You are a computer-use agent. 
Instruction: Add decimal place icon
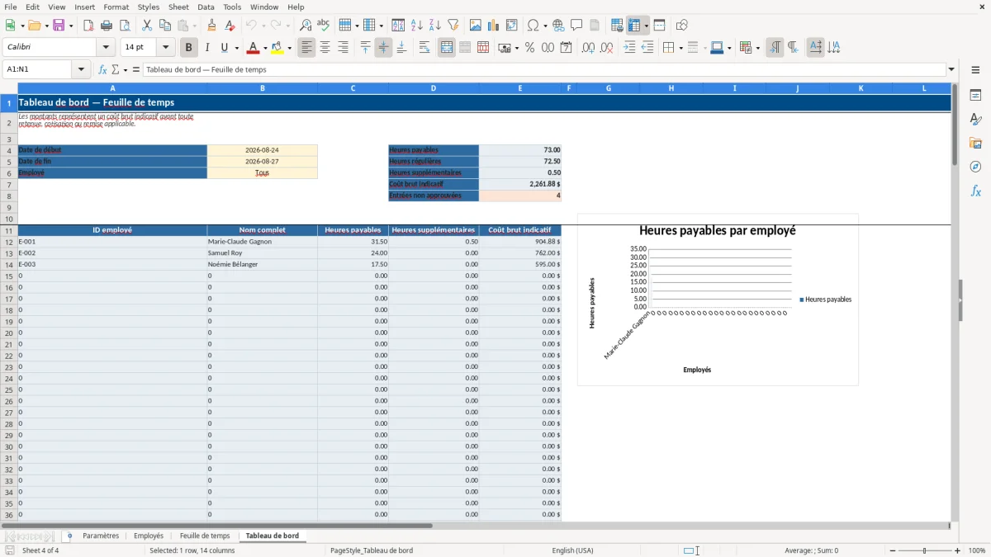tap(588, 48)
